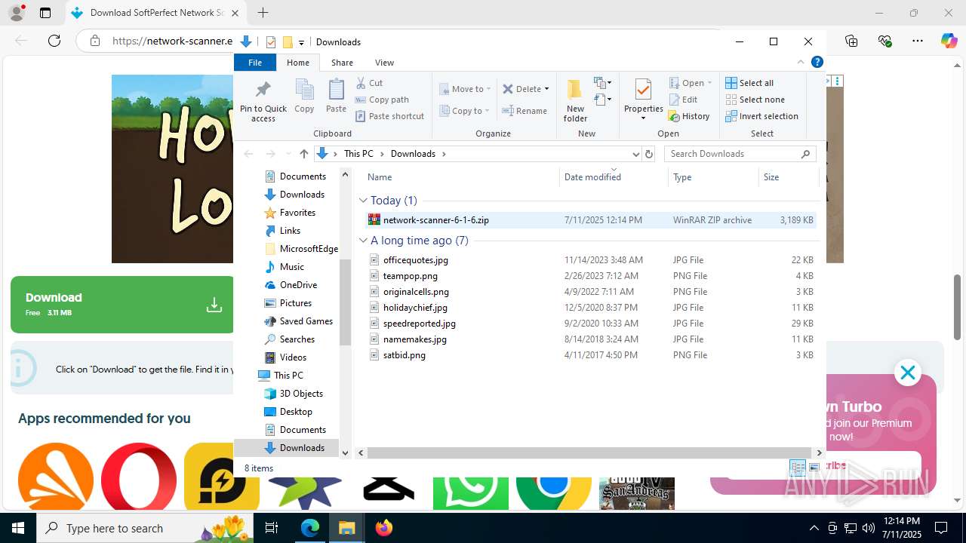Click Paste shortcut in ribbon
This screenshot has height=543, width=966.
[x=390, y=116]
